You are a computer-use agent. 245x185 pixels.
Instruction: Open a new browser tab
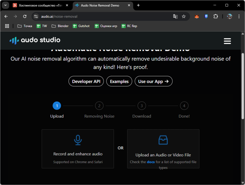click(138, 5)
